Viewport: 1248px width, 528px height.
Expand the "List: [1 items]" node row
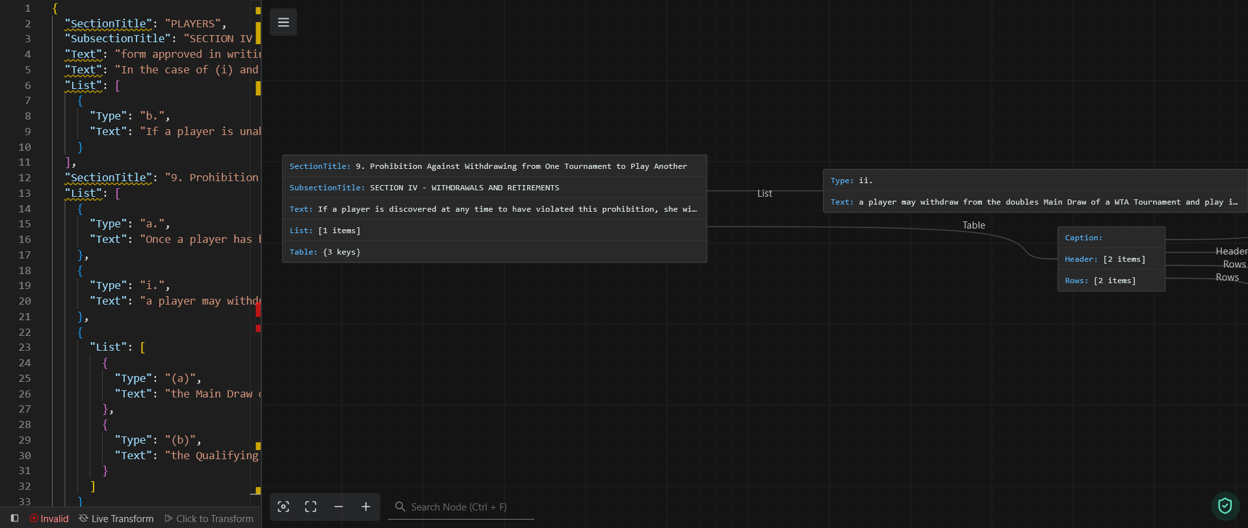[494, 231]
